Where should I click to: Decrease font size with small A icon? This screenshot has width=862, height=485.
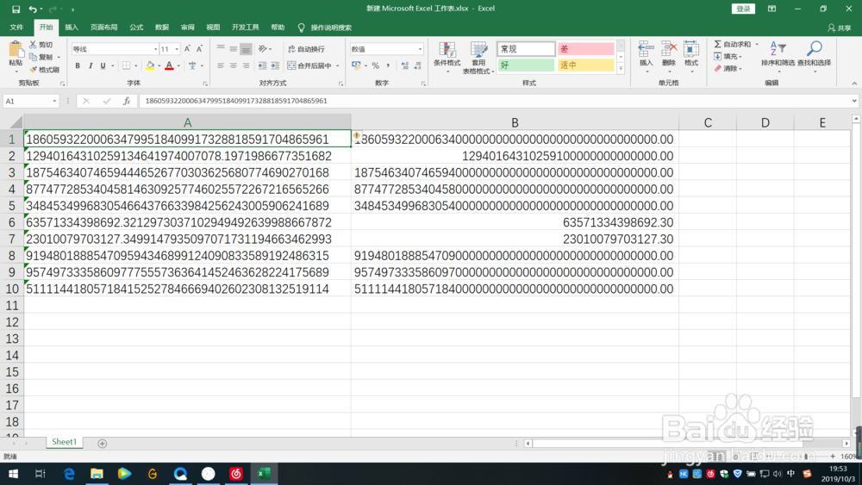199,49
